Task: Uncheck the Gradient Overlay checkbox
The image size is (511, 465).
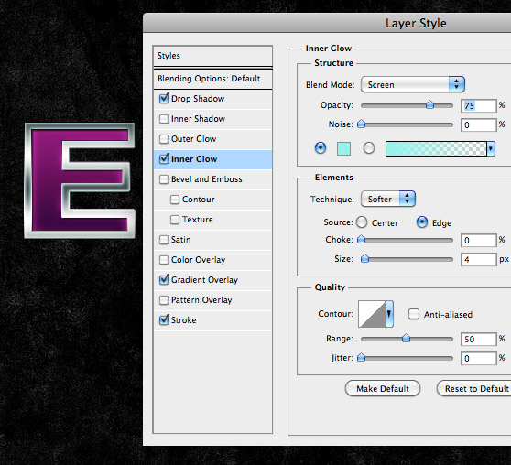Action: 164,280
